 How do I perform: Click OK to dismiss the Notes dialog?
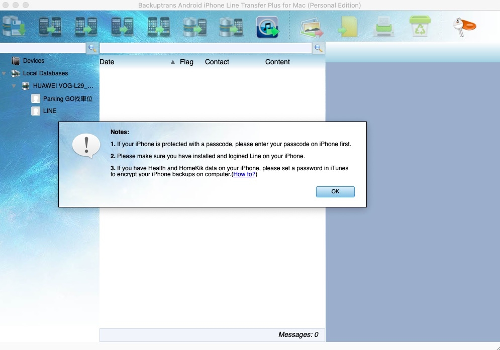pyautogui.click(x=335, y=192)
